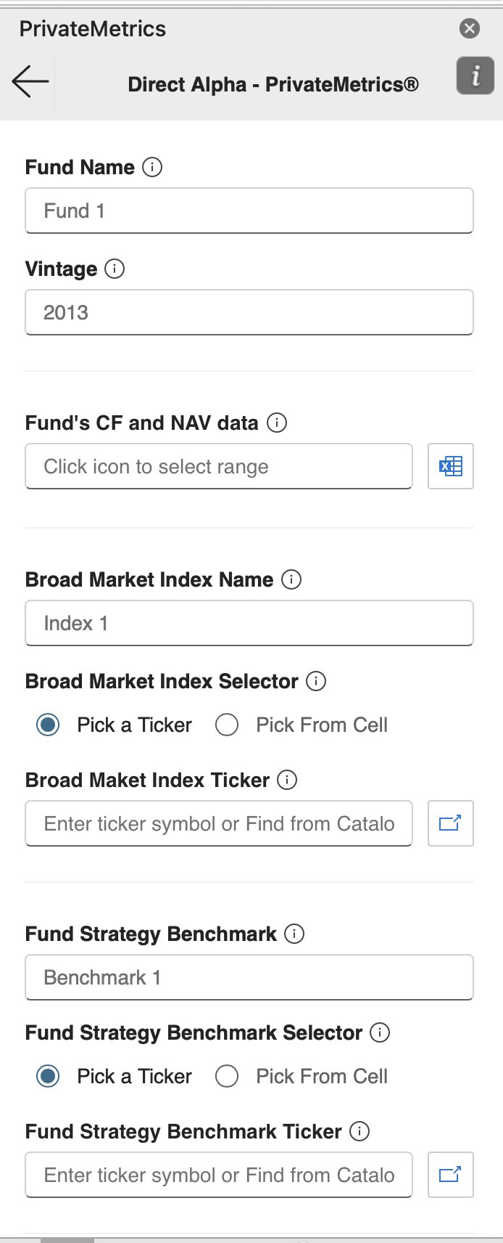This screenshot has width=503, height=1243.
Task: Click Excel range selector icon
Action: tap(450, 466)
